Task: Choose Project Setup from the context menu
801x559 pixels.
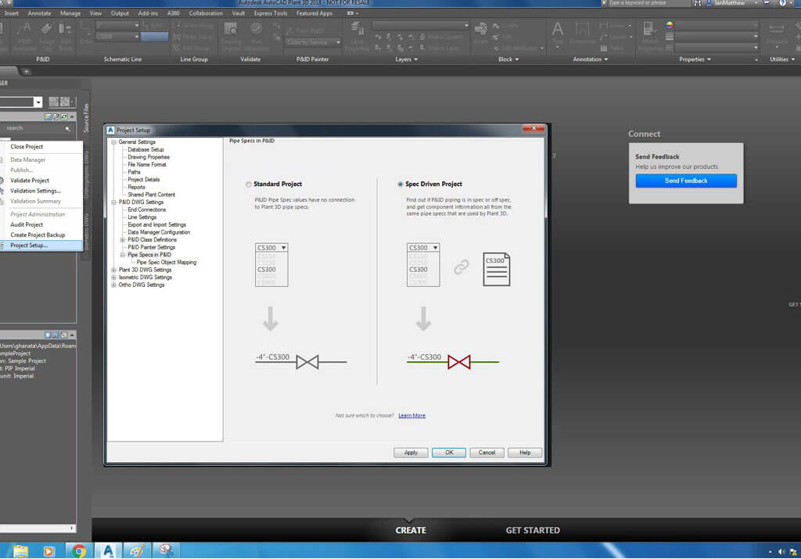Action: (x=41, y=245)
